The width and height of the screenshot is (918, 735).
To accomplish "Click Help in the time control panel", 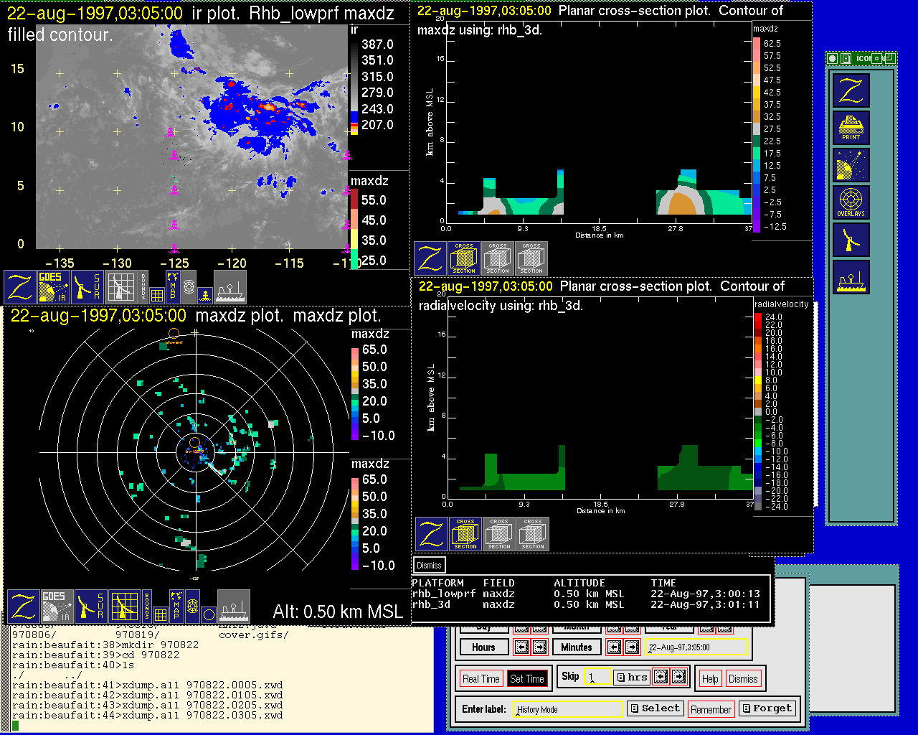I will click(710, 679).
